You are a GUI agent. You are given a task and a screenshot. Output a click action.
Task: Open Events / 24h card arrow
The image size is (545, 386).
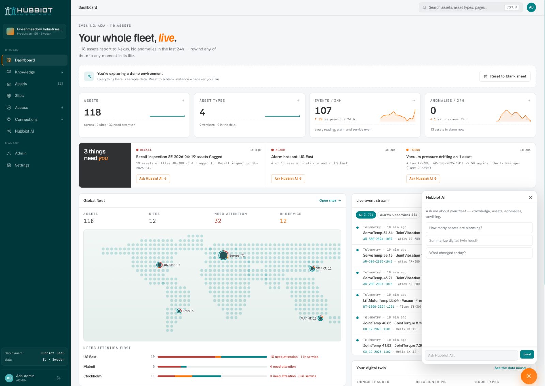tap(414, 101)
